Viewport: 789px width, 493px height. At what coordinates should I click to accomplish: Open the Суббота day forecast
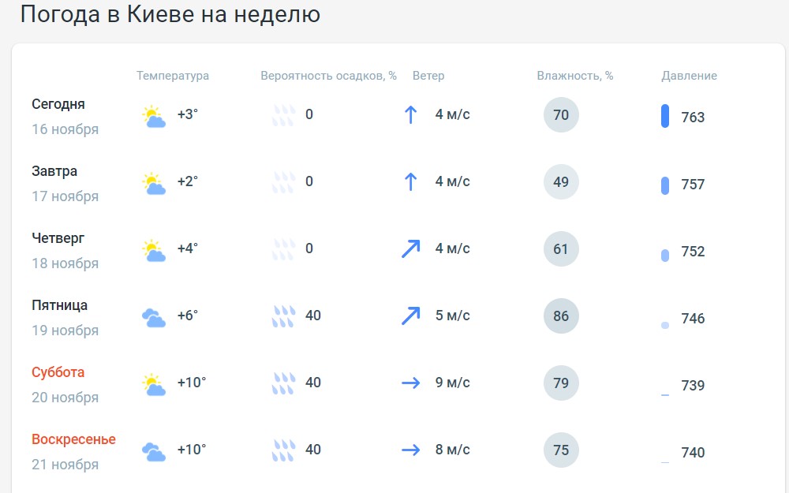point(58,372)
